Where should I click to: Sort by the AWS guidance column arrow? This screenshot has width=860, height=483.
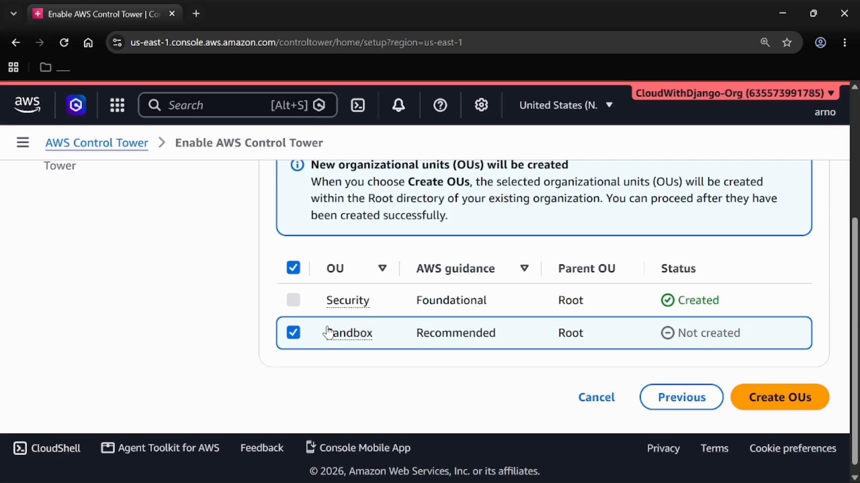[525, 268]
